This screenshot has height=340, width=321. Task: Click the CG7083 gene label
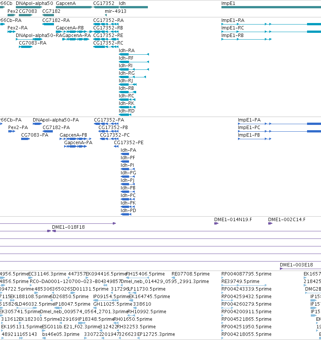click(28, 11)
